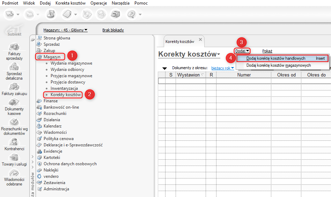Expand the Korekty kosztów title dropdown

pos(189,54)
